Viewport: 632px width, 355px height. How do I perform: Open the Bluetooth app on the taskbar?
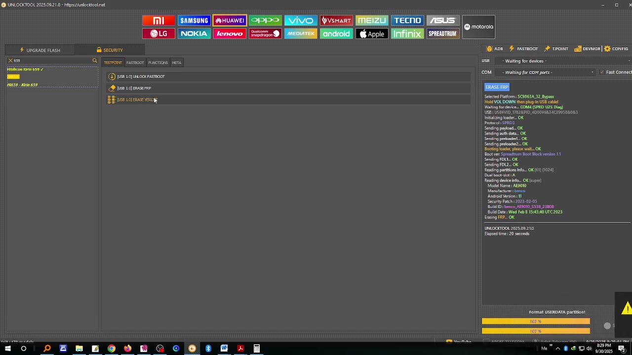pyautogui.click(x=208, y=349)
